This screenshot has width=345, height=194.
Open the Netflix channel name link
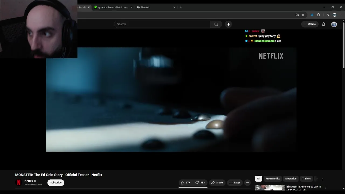[29, 181]
